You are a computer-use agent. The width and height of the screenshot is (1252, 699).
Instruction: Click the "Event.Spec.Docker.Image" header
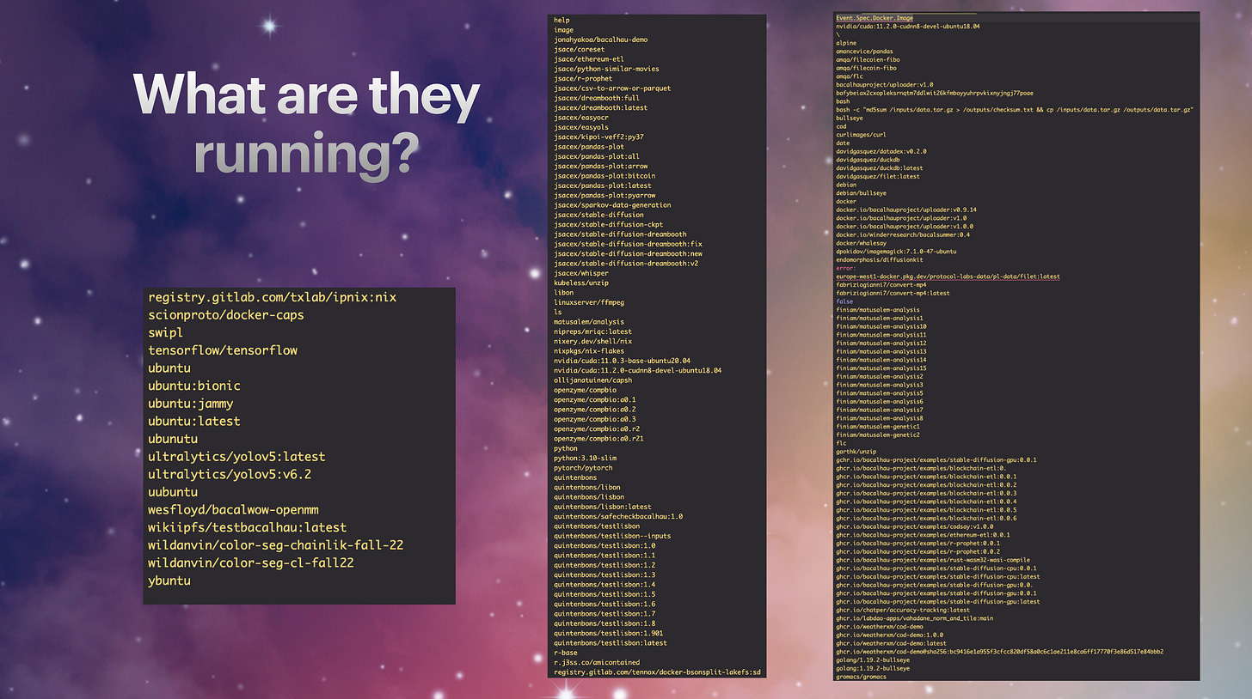(876, 18)
